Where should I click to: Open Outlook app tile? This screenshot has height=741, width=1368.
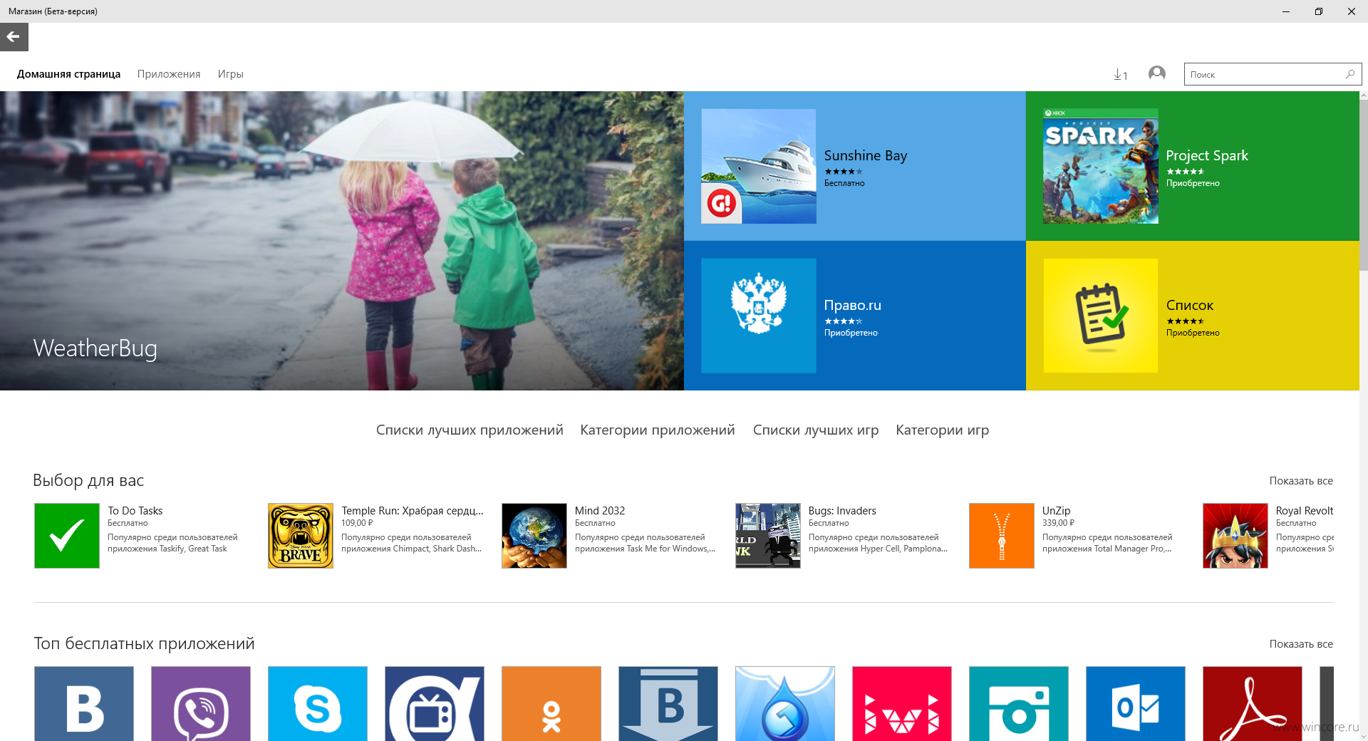pos(1136,704)
